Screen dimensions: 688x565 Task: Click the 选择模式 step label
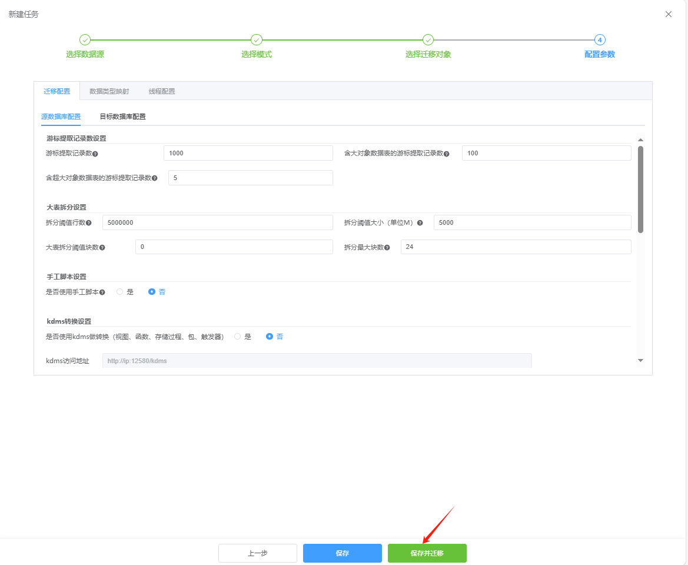pyautogui.click(x=257, y=54)
